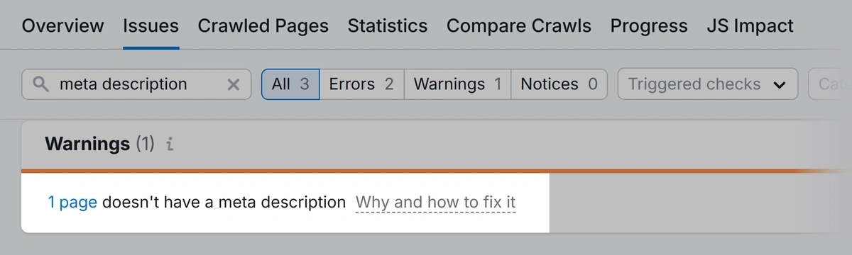Filter by Notices 0

(x=559, y=84)
